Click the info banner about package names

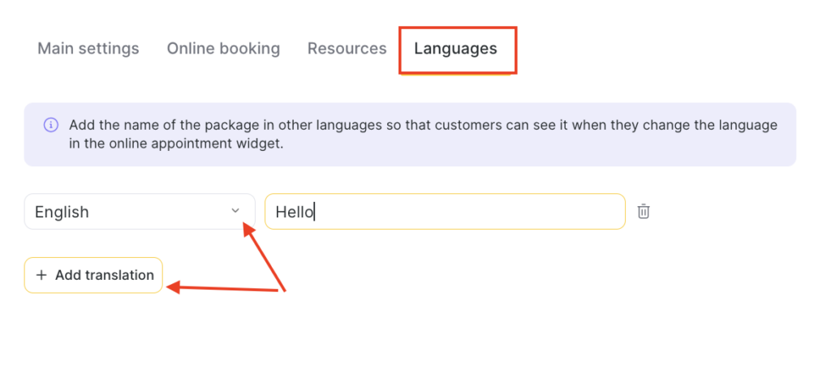coord(410,135)
